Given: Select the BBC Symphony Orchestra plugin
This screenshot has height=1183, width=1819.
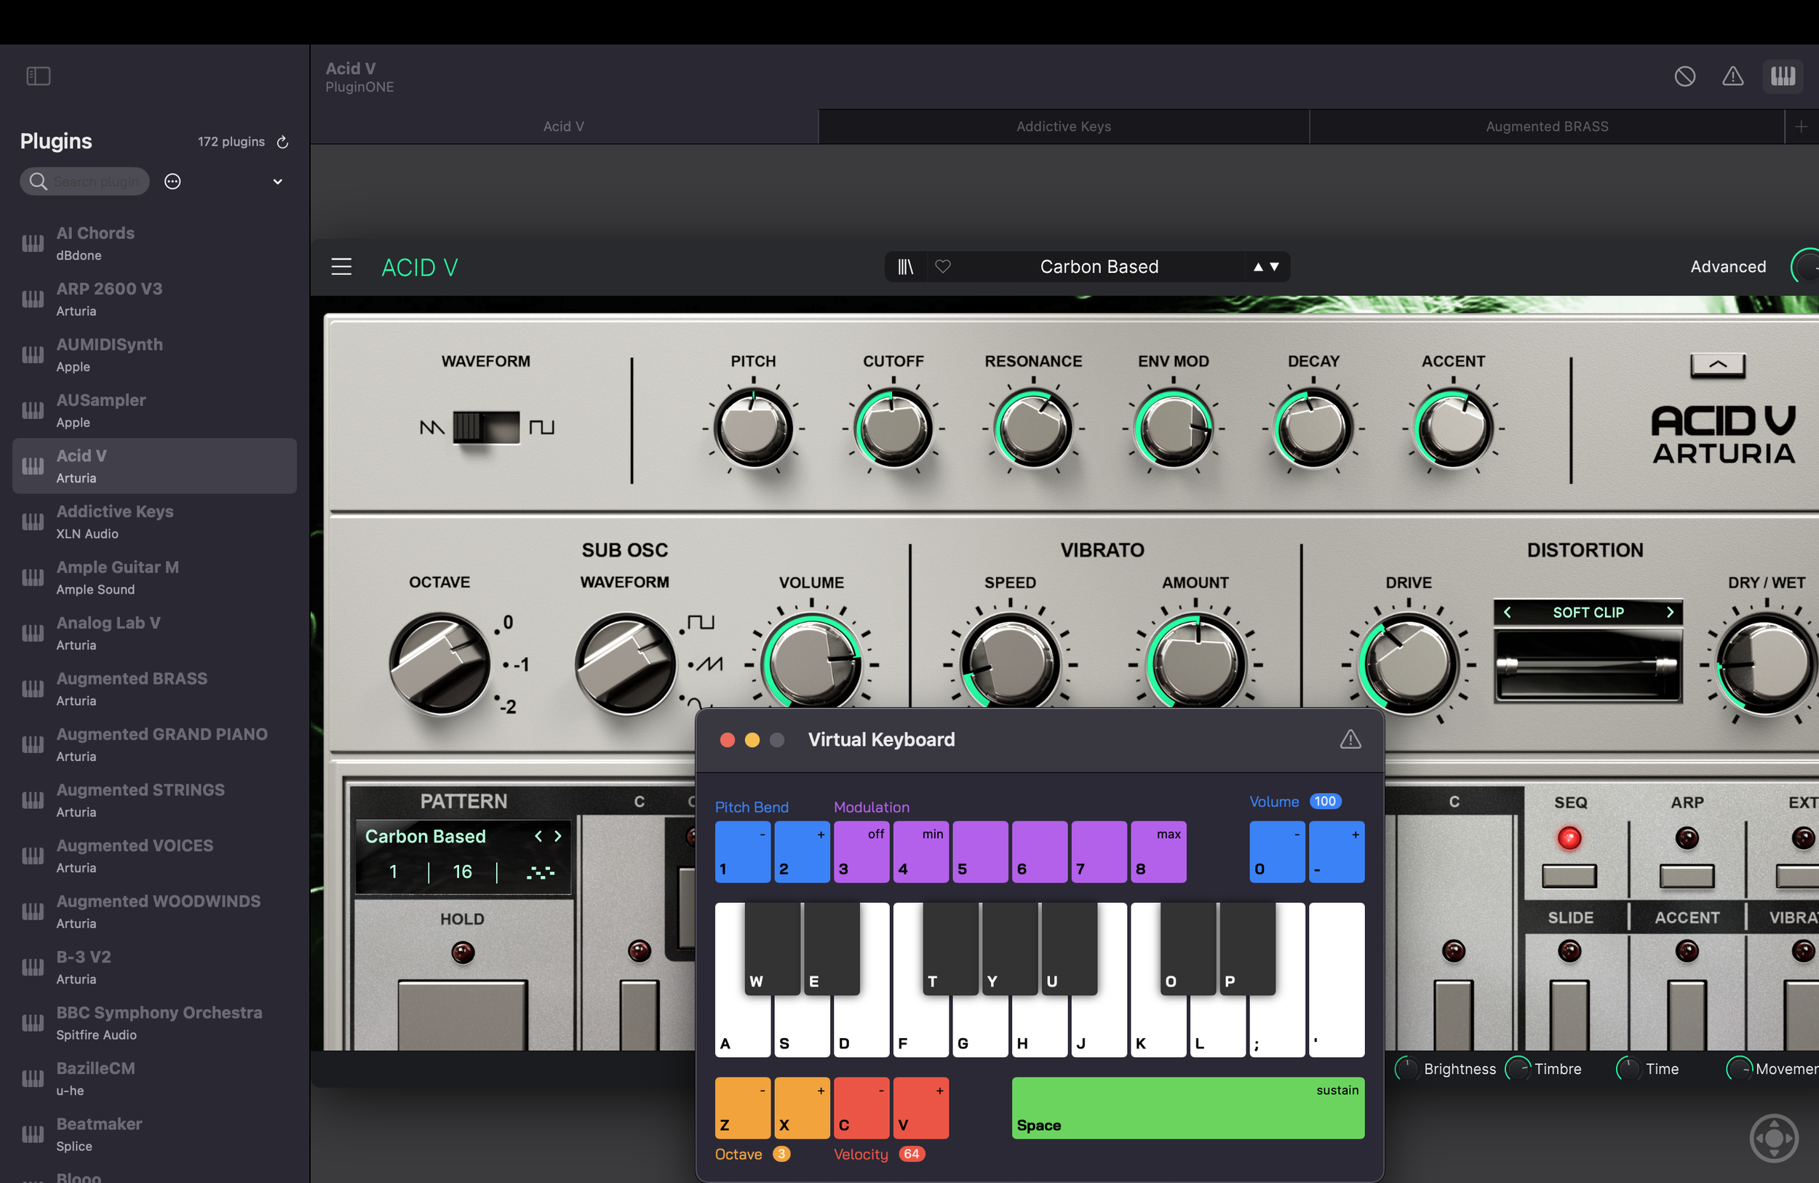Looking at the screenshot, I should pyautogui.click(x=154, y=1022).
